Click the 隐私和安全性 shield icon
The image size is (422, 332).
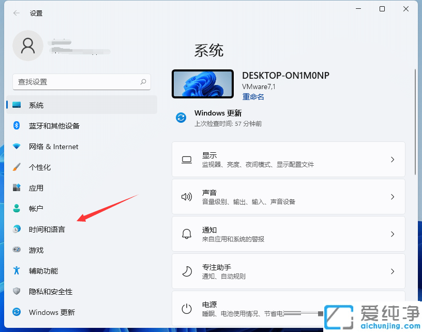click(17, 291)
